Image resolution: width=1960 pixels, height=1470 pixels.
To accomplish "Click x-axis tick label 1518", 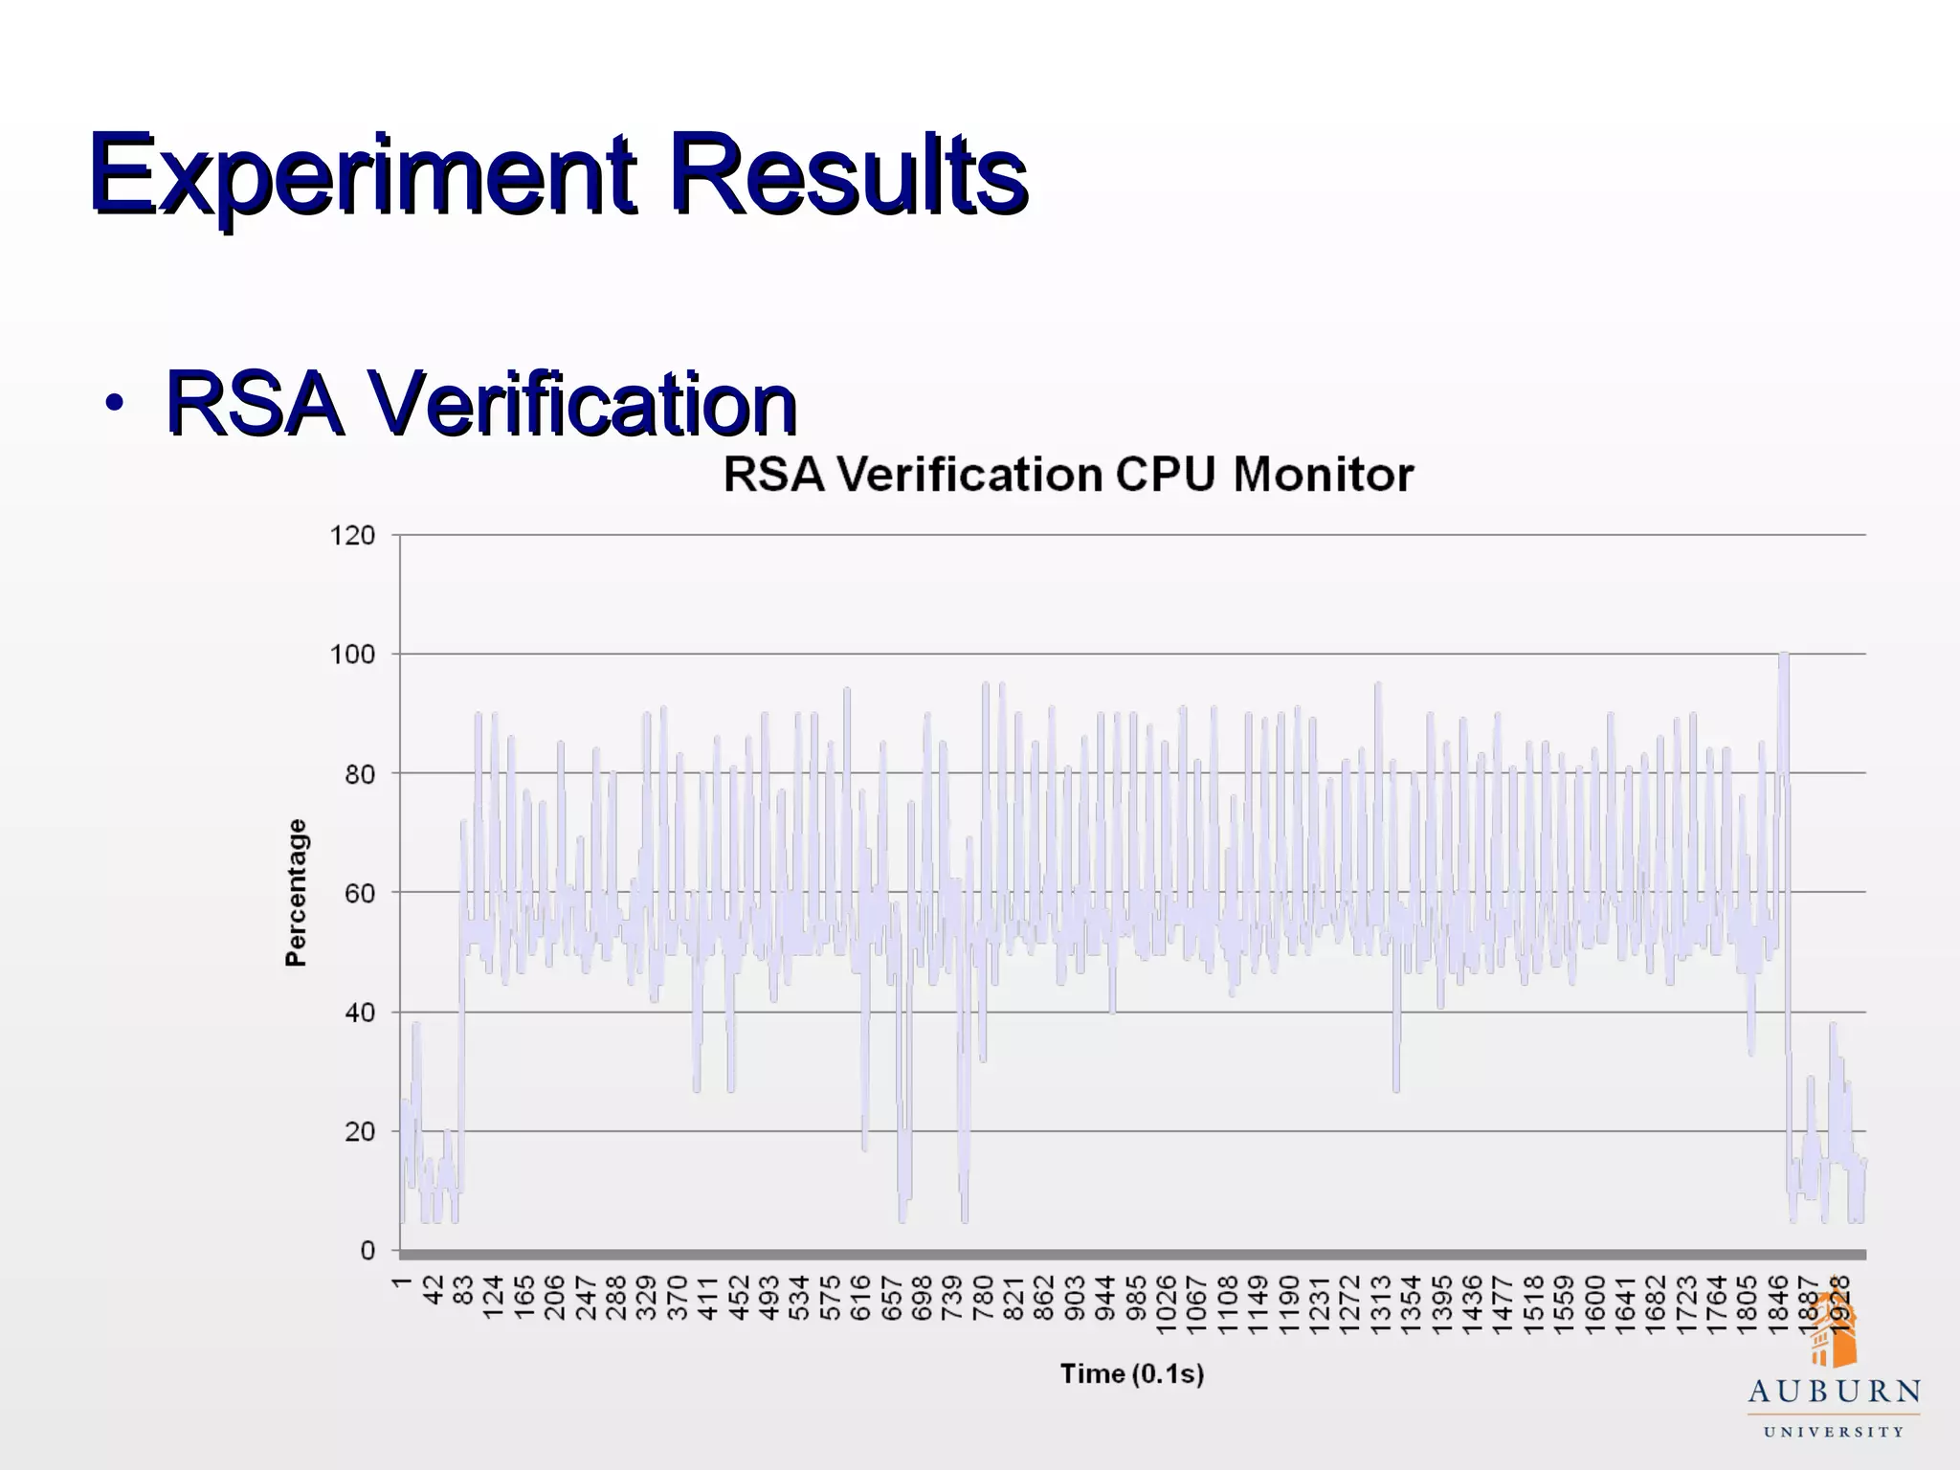I will pyautogui.click(x=1535, y=1304).
